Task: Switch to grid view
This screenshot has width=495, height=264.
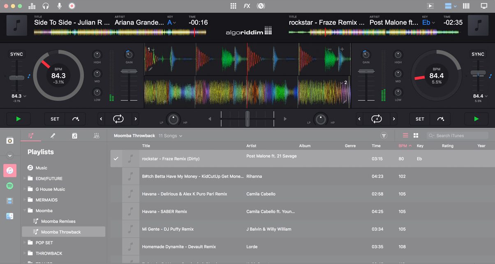Action: pos(416,136)
